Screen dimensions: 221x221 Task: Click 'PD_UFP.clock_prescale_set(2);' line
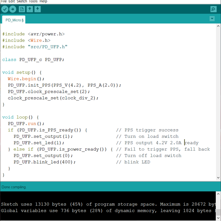point(49,92)
